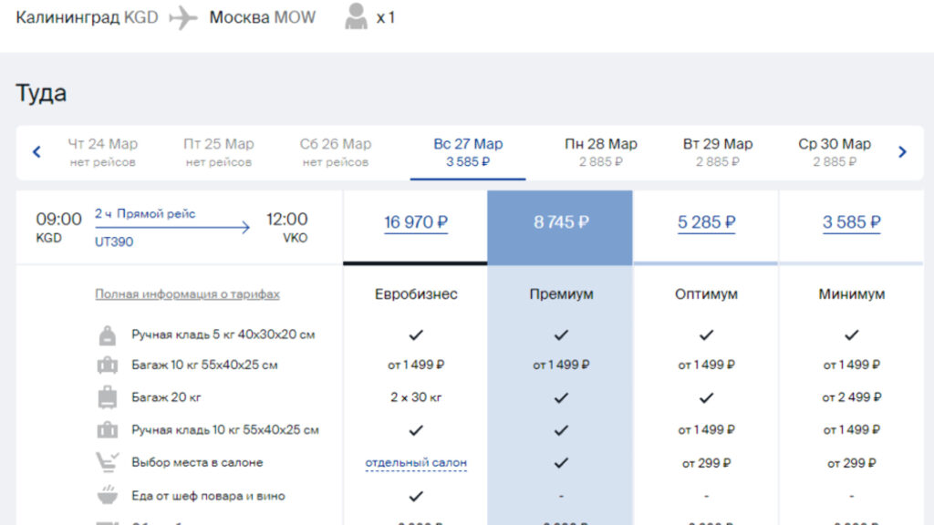Open Ср 30 Мар date tab

(x=834, y=152)
